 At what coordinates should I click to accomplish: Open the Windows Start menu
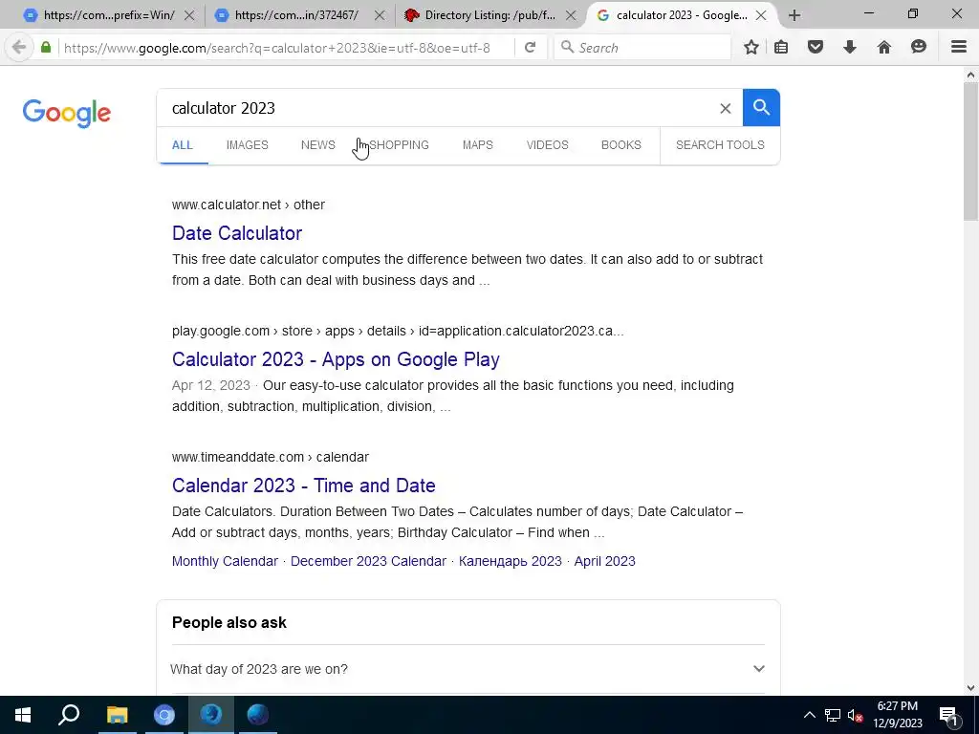pos(23,715)
